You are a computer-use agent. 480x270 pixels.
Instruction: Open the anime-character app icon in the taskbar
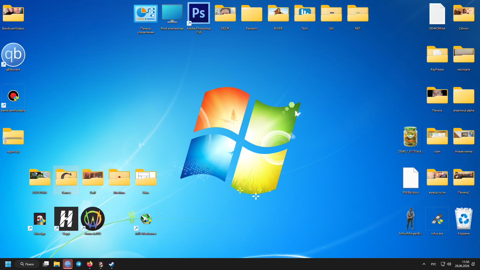point(101,264)
